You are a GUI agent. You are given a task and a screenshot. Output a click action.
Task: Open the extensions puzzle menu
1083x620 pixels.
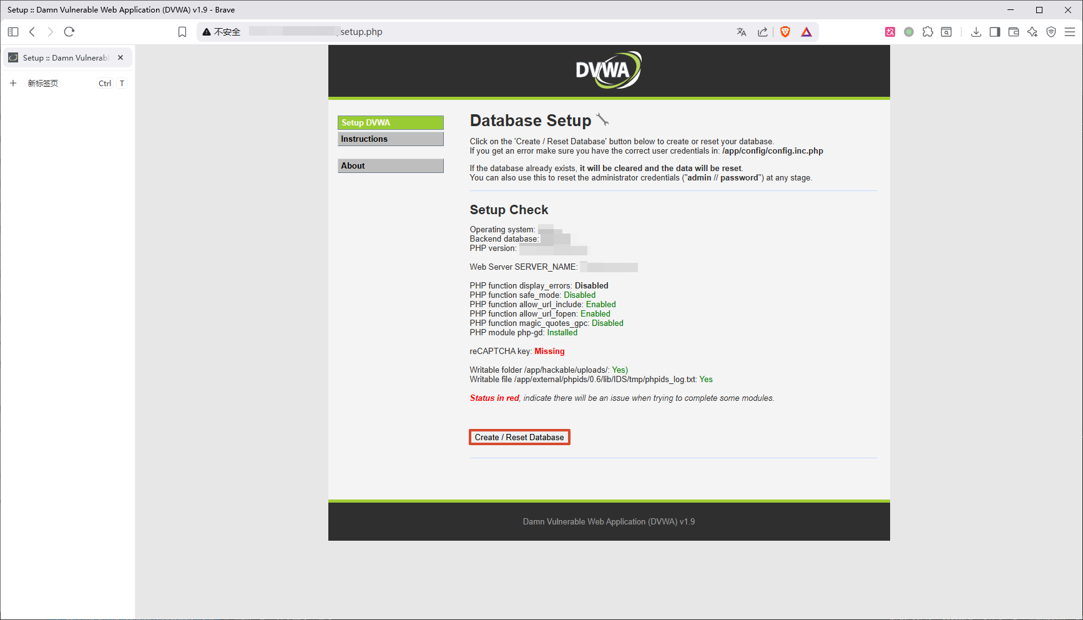pos(928,32)
